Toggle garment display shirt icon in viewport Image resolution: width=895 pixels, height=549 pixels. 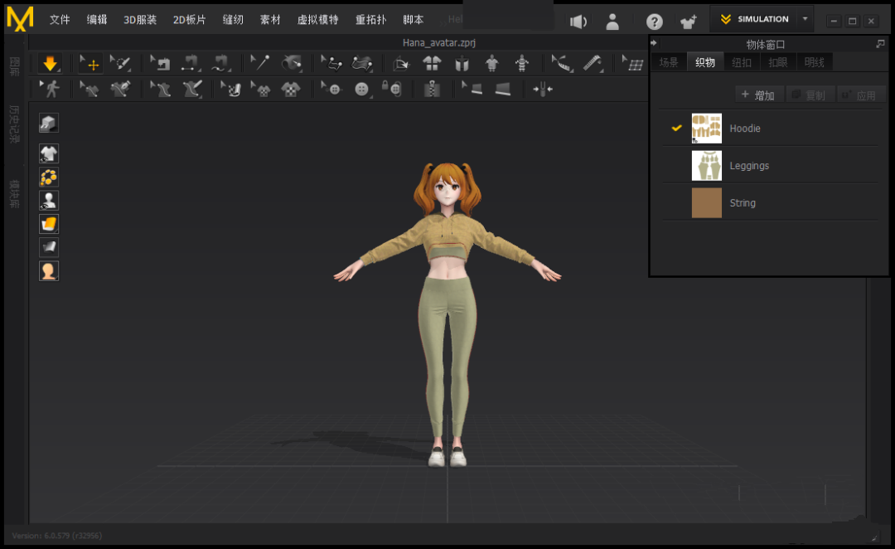click(x=49, y=153)
